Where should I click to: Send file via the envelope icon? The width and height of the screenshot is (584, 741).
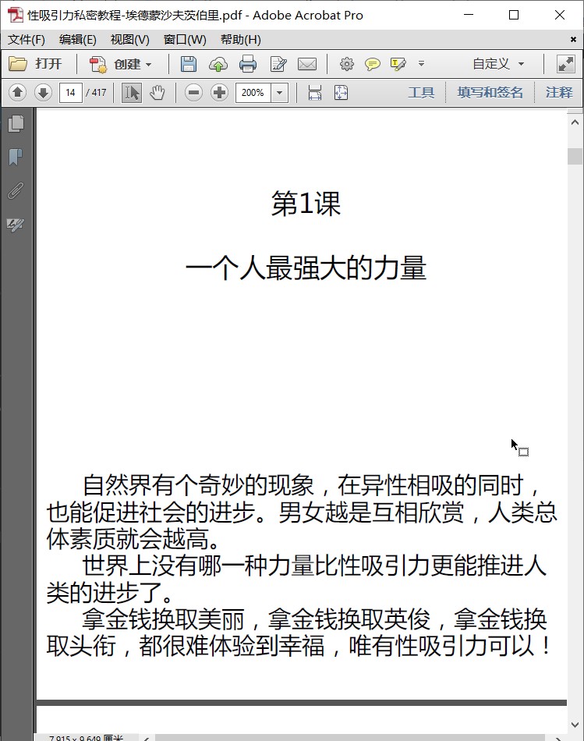[x=307, y=64]
